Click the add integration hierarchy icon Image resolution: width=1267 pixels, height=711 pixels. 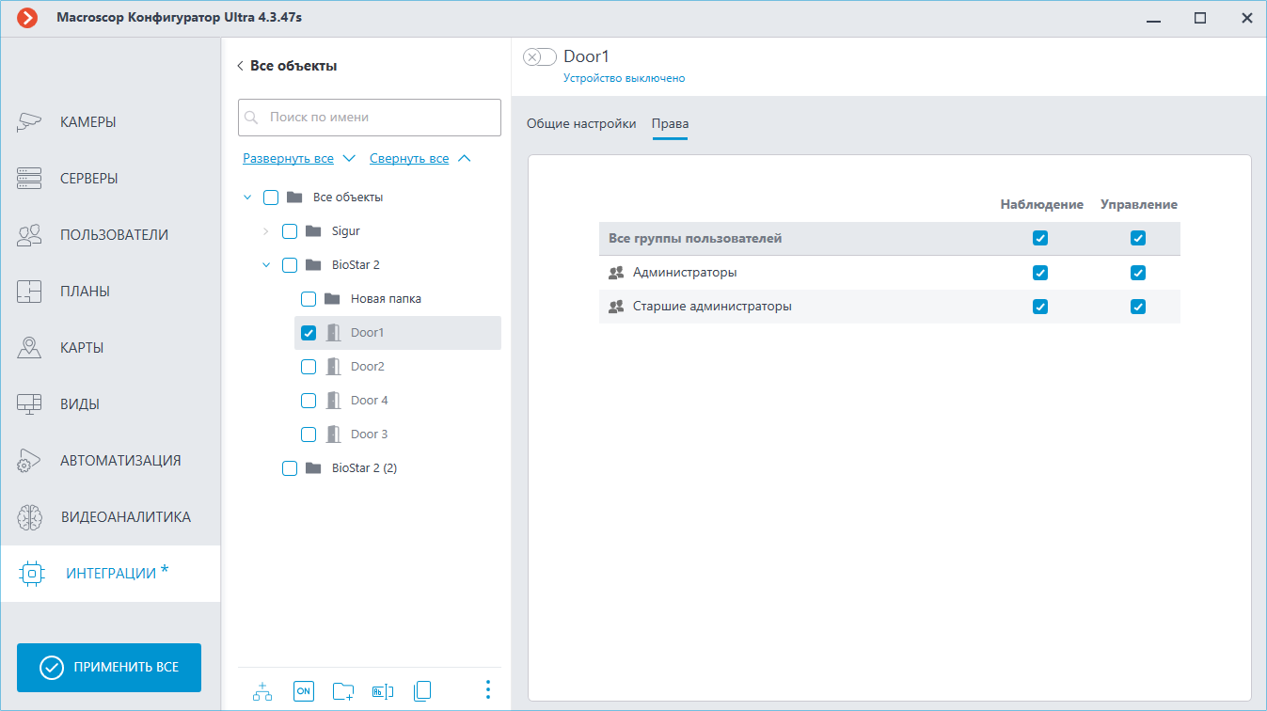[x=262, y=691]
